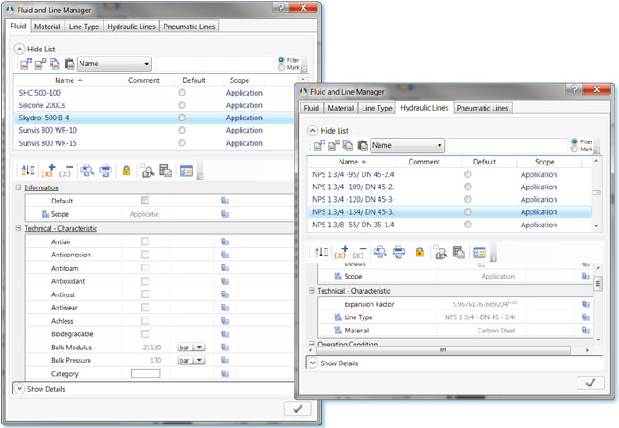
Task: Toggle the Antiair checkbox
Action: (145, 241)
